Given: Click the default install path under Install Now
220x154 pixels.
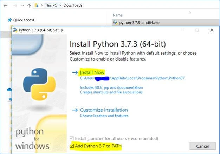Looking at the screenshot, I should coord(132,78).
